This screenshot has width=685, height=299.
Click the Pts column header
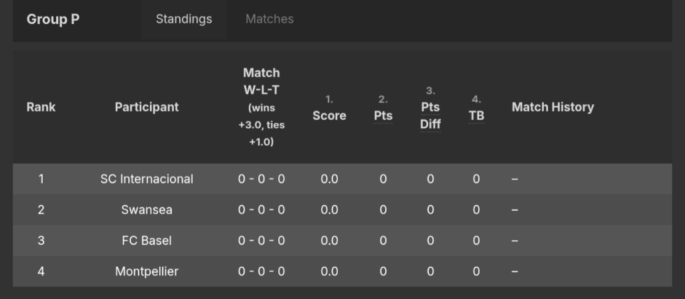pyautogui.click(x=383, y=116)
